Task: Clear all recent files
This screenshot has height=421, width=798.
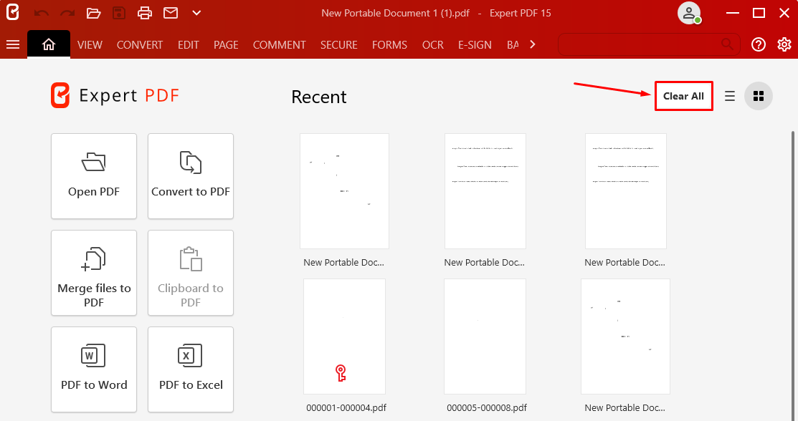Action: (683, 96)
